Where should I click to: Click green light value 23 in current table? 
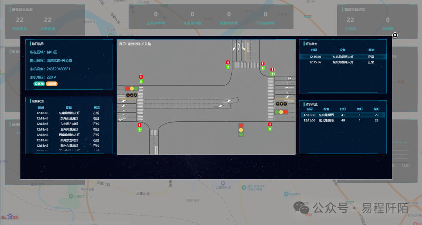pyautogui.click(x=377, y=121)
